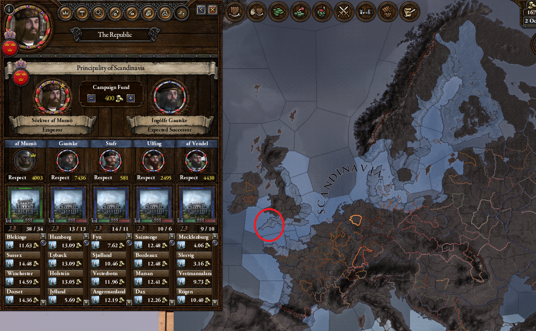Move the Ulfing list up with its arrow
The height and width of the screenshot is (331, 536).
pos(172,236)
